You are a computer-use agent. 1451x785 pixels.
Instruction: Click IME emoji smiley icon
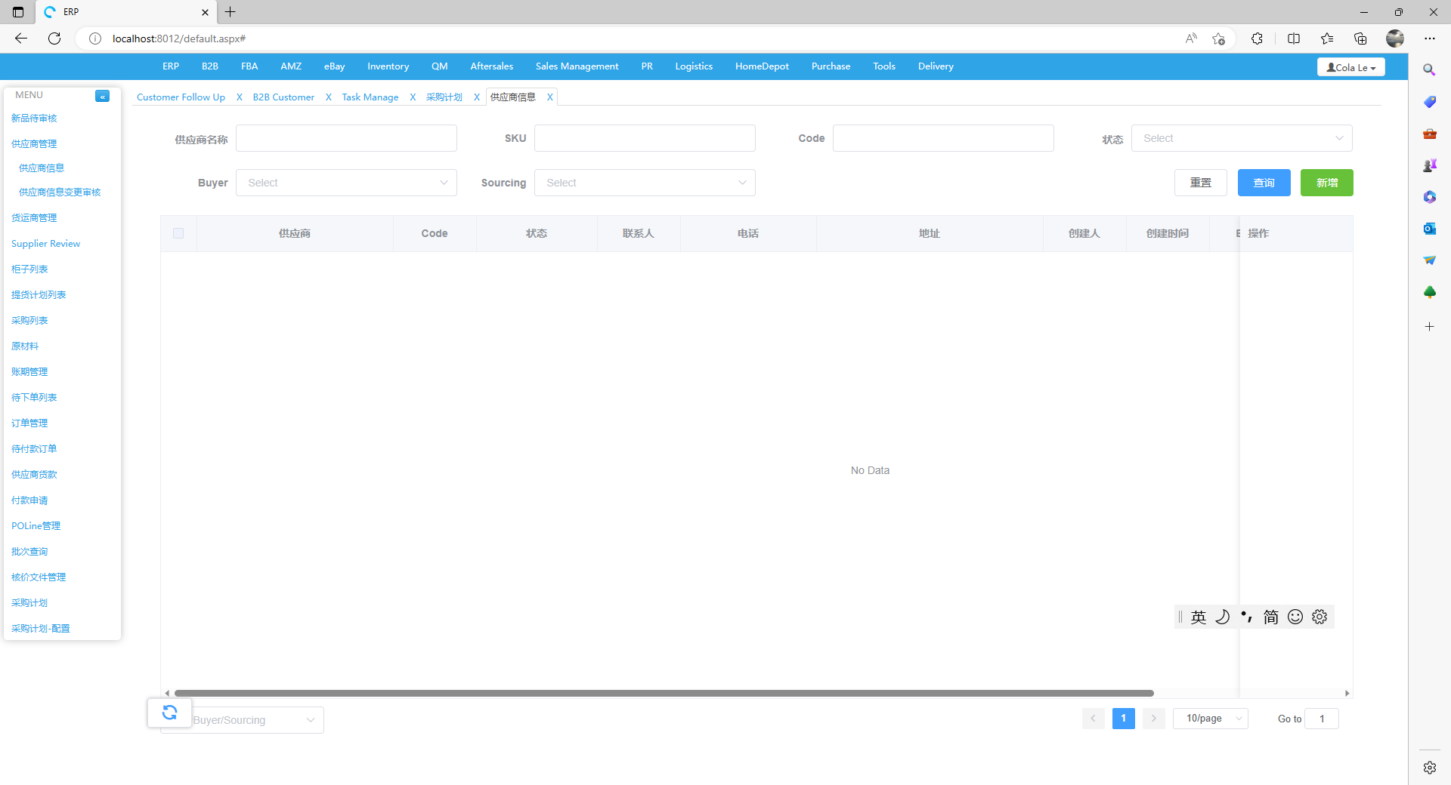pos(1295,617)
